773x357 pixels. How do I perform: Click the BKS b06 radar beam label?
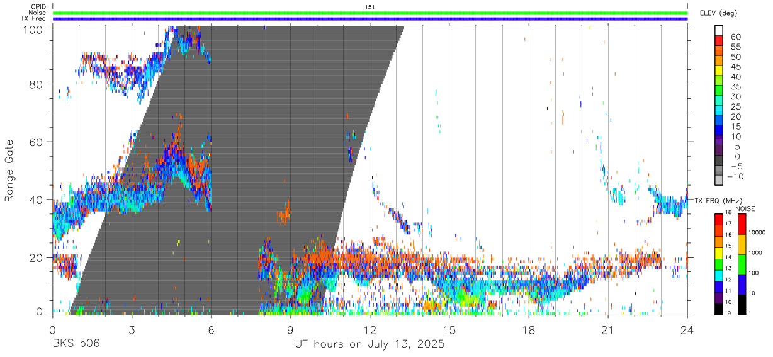[76, 344]
